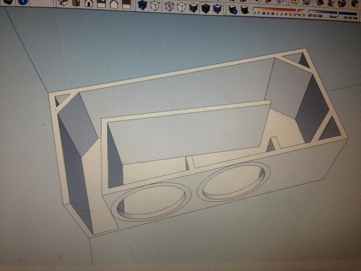Toggle Back Edges display
Screen dimensions: 361x271
tap(155, 6)
